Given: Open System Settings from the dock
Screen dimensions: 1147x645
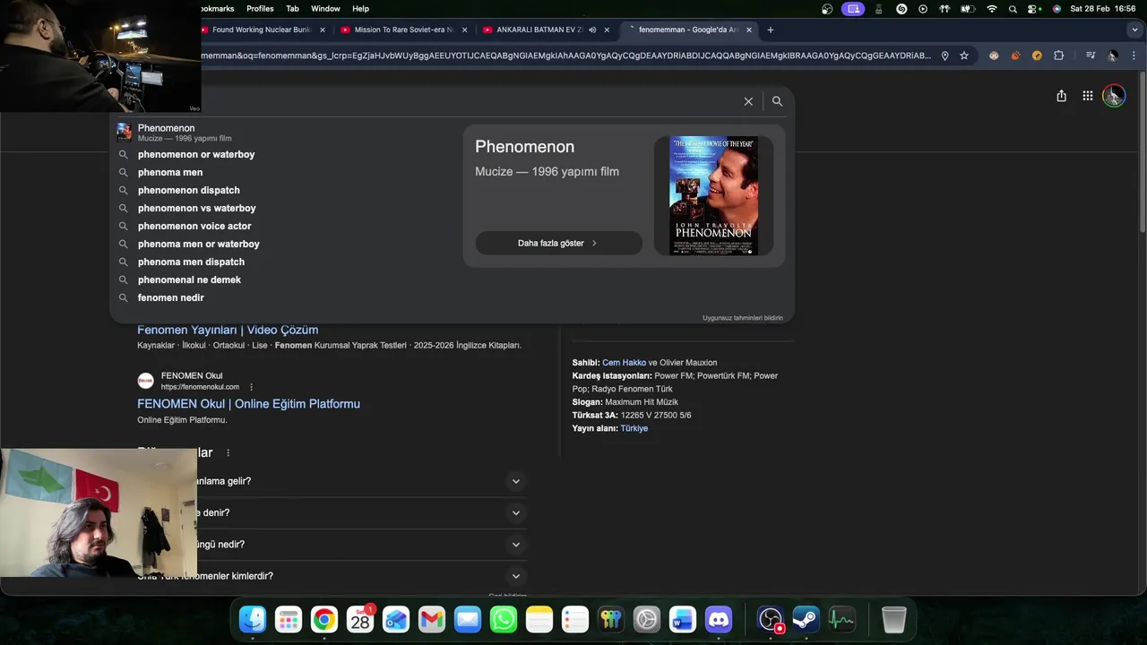Looking at the screenshot, I should (646, 619).
